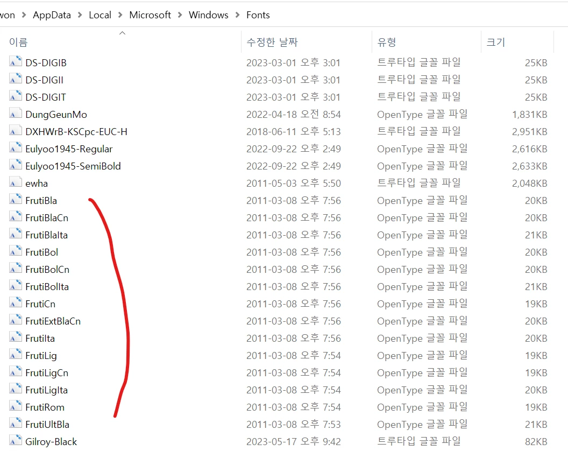Expand the chevron after Microsoft in breadcrumb
The height and width of the screenshot is (451, 568).
[180, 15]
